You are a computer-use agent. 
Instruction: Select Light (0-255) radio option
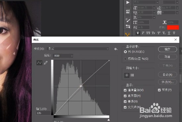[125, 52]
